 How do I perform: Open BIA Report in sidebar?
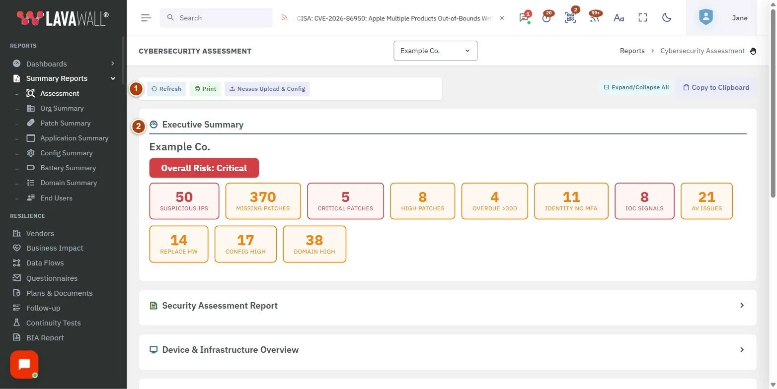(x=45, y=338)
